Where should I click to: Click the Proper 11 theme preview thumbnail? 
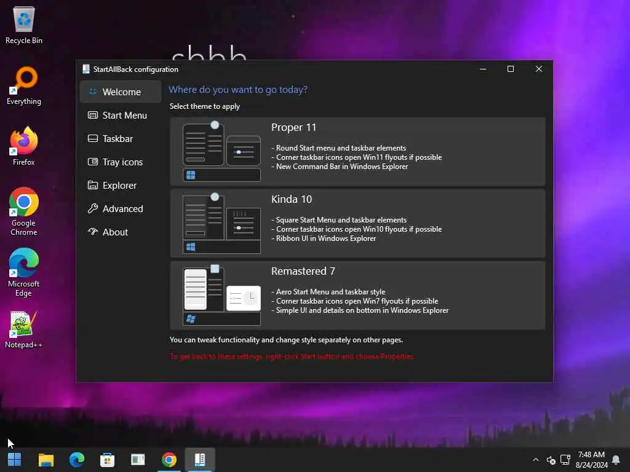[221, 151]
